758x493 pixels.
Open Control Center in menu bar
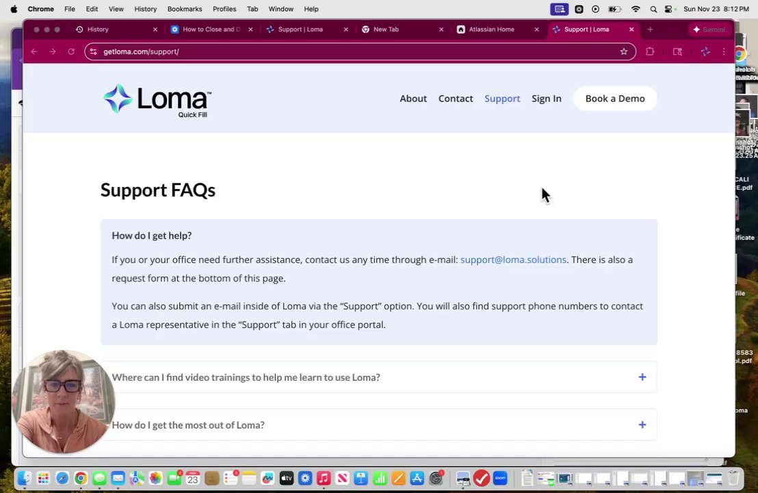[x=669, y=9]
